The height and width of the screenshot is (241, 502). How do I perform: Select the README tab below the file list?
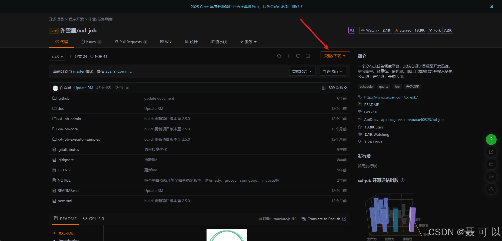pos(65,219)
